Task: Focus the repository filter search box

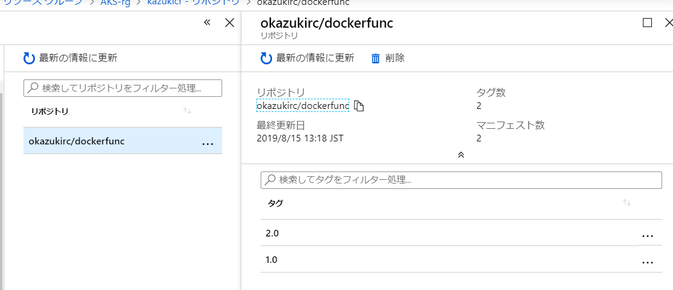Action: tap(122, 88)
